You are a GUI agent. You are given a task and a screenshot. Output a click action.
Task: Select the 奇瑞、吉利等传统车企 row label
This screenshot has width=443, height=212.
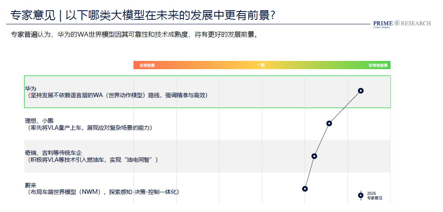(53, 154)
